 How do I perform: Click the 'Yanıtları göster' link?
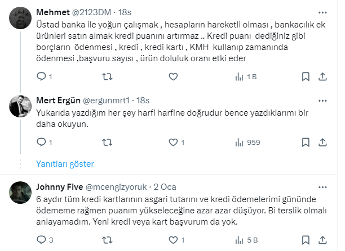tap(65, 164)
